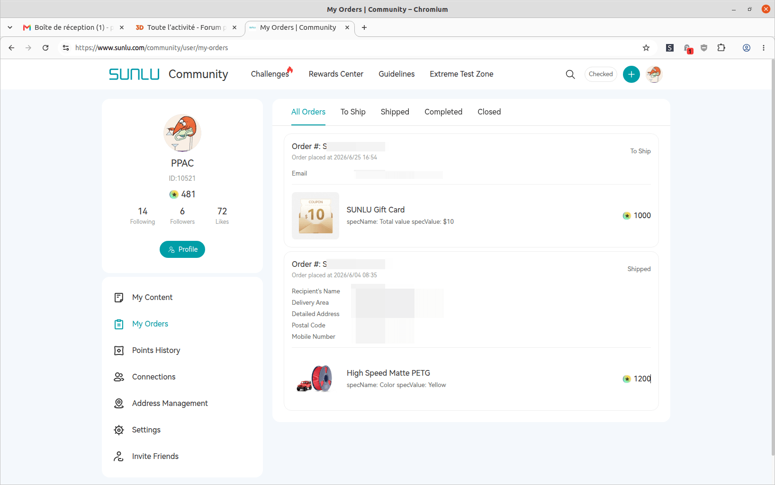775x485 pixels.
Task: Click the user ID:10521 text
Action: pyautogui.click(x=182, y=178)
